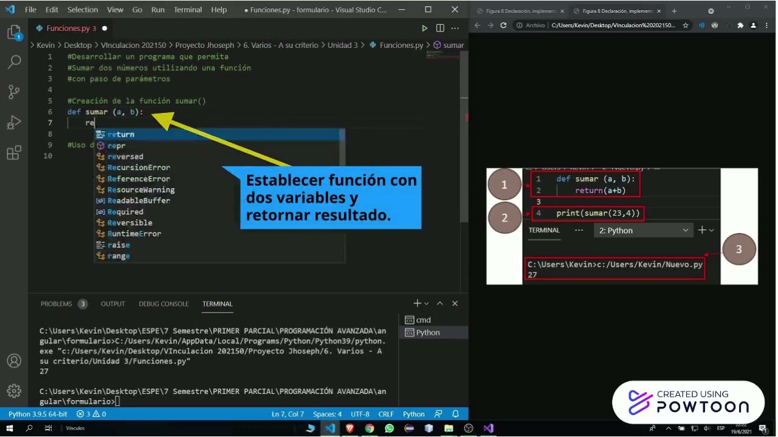Click Python 3.9.5 64-bit interpreter selector
The image size is (778, 437).
coord(38,414)
